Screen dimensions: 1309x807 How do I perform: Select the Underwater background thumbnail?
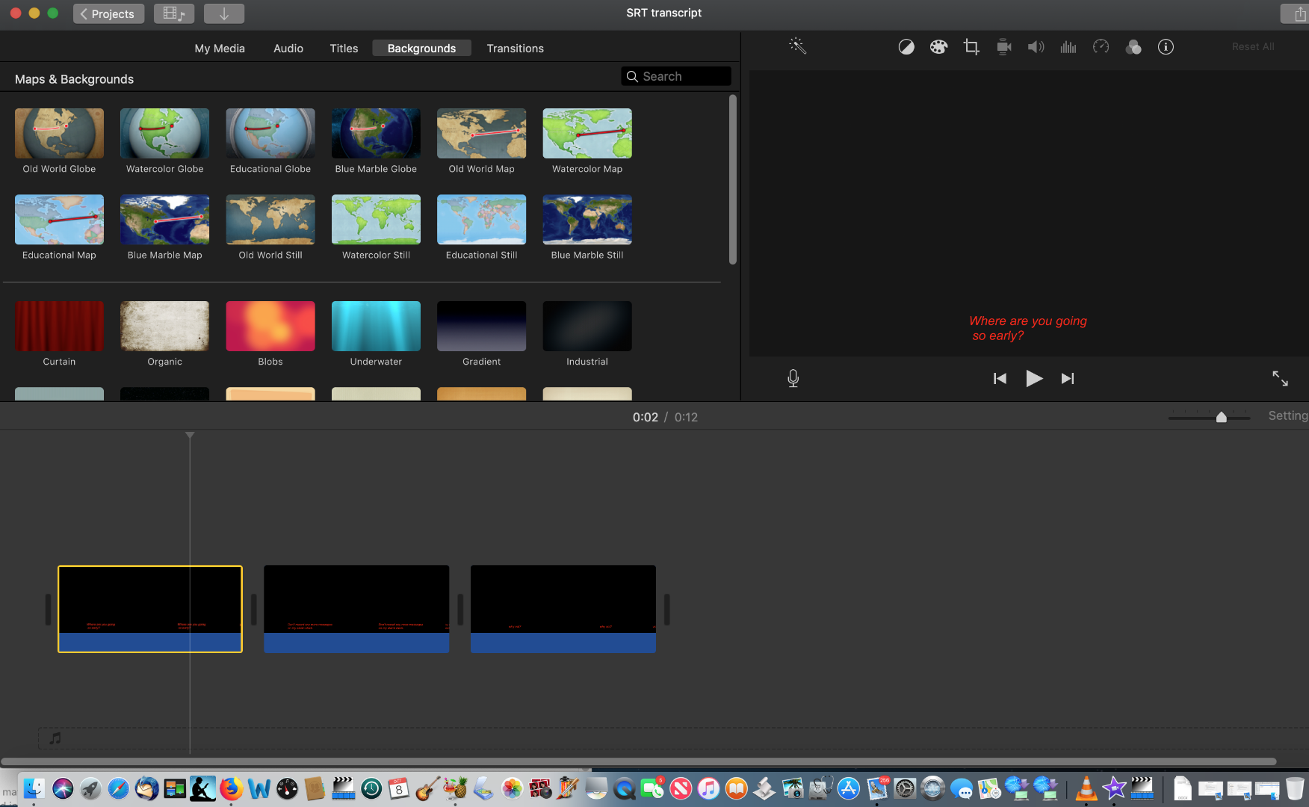376,327
